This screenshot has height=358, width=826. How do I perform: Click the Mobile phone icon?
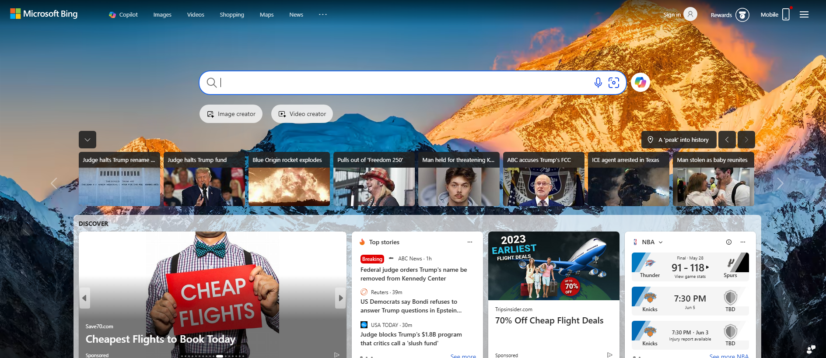[x=786, y=14]
